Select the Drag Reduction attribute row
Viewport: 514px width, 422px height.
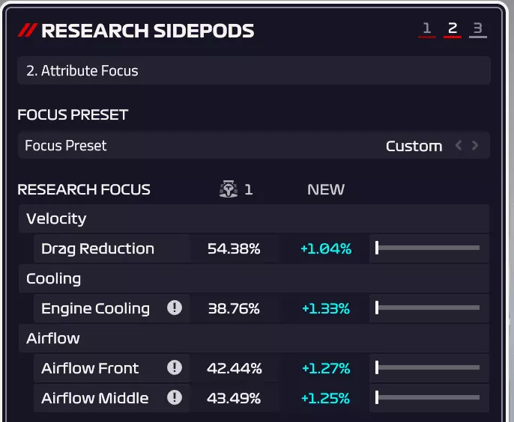[x=97, y=248]
